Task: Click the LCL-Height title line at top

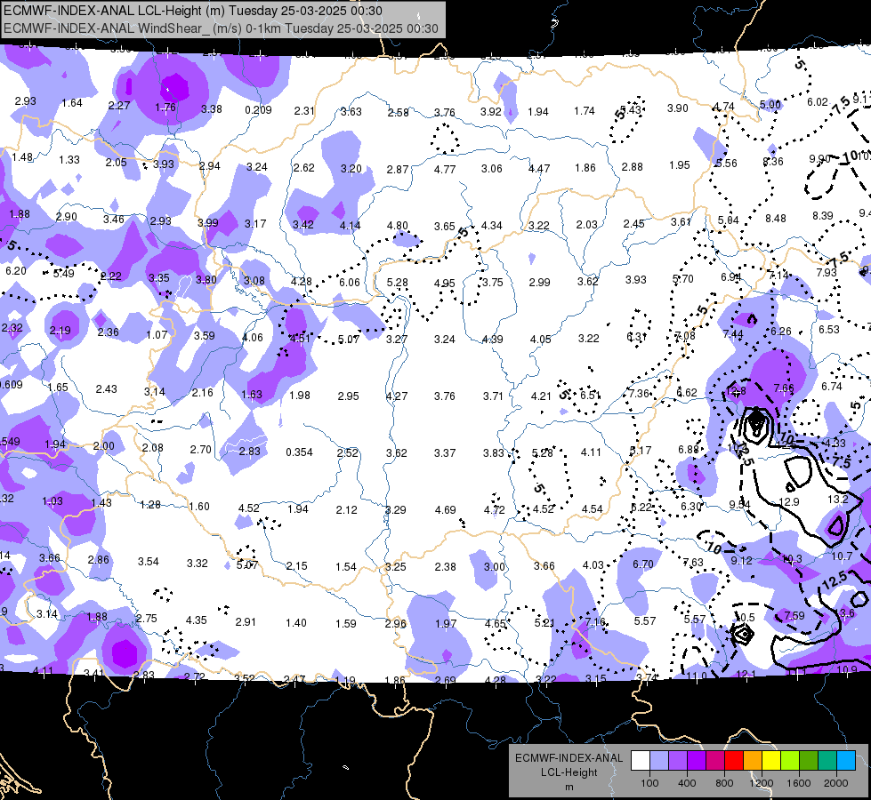Action: tap(193, 11)
